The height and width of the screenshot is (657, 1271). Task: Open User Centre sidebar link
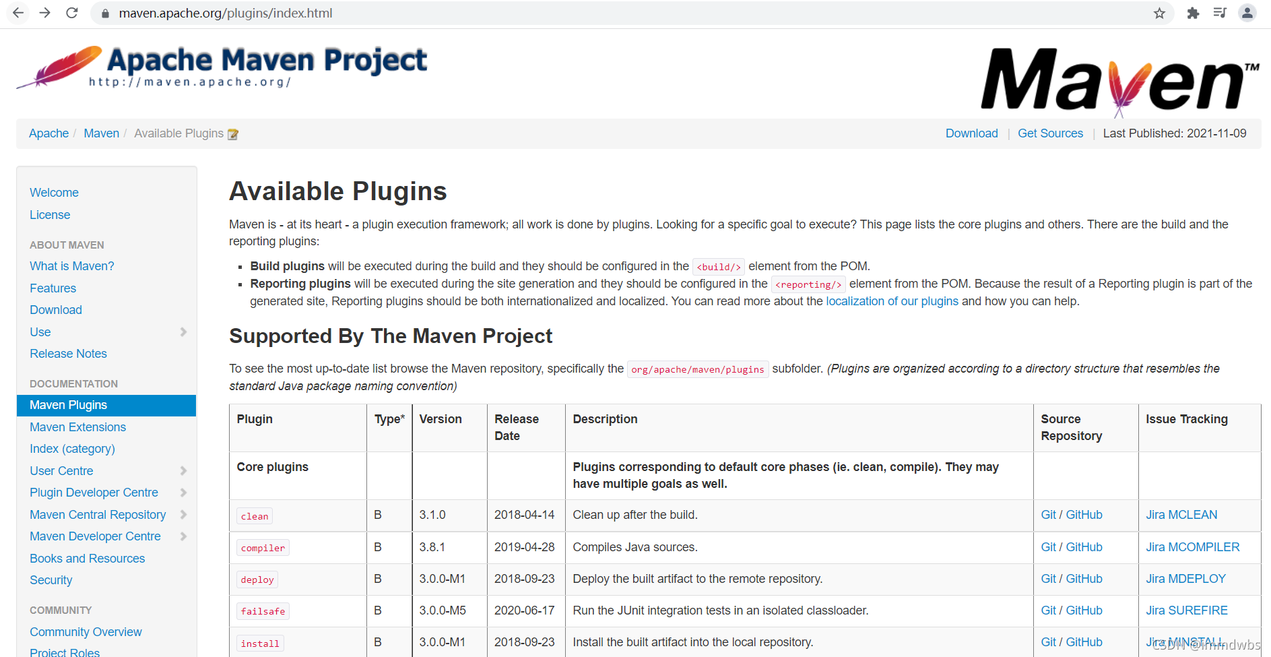pyautogui.click(x=61, y=471)
